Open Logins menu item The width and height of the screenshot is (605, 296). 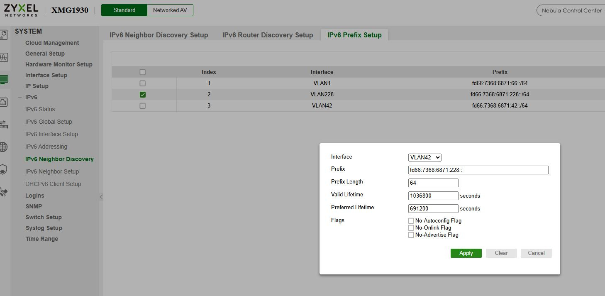click(35, 196)
